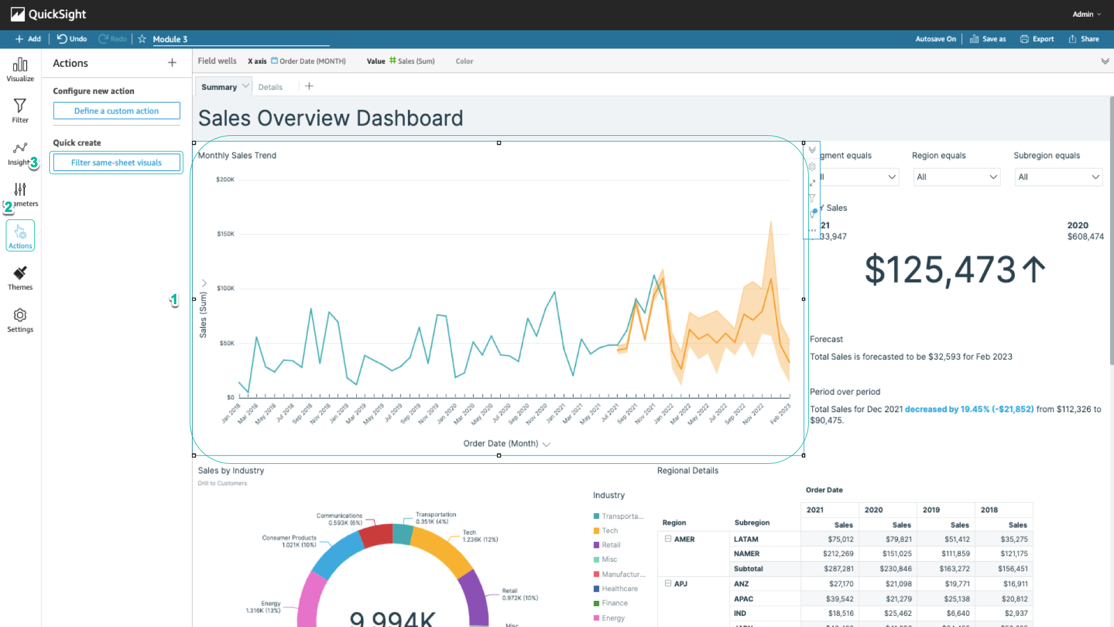The width and height of the screenshot is (1114, 627).
Task: Expand the Sales (Sum) axis arrow
Action: coord(204,283)
